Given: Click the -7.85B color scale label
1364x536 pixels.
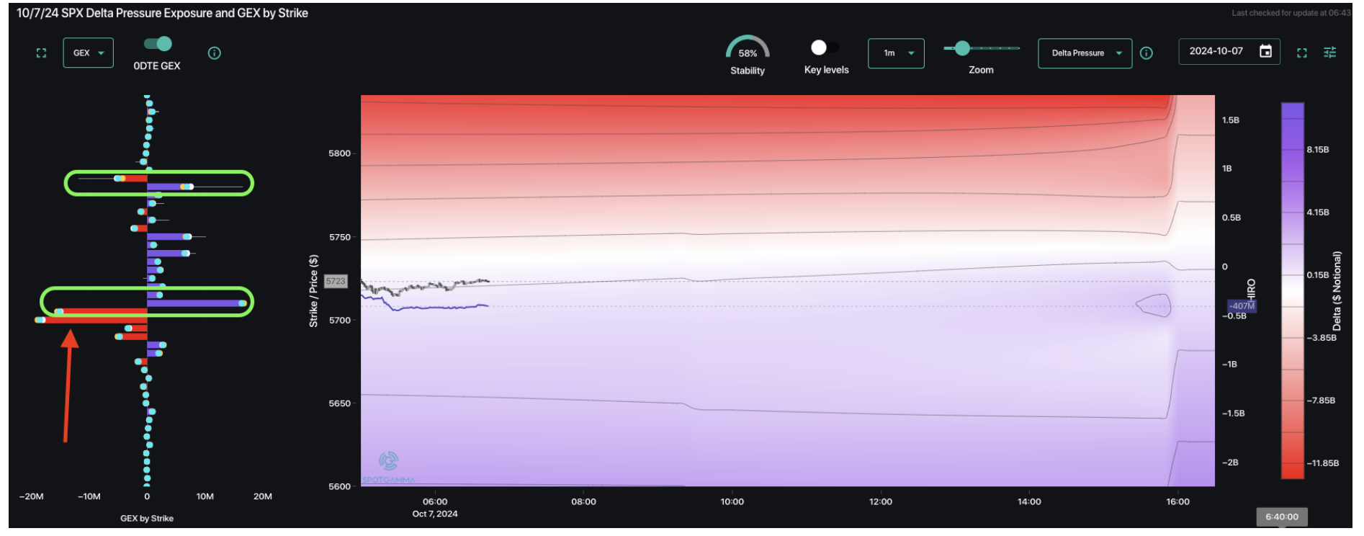Looking at the screenshot, I should [1322, 401].
